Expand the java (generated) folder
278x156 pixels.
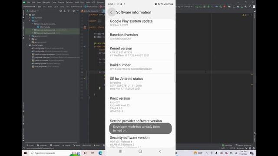(x=30, y=36)
